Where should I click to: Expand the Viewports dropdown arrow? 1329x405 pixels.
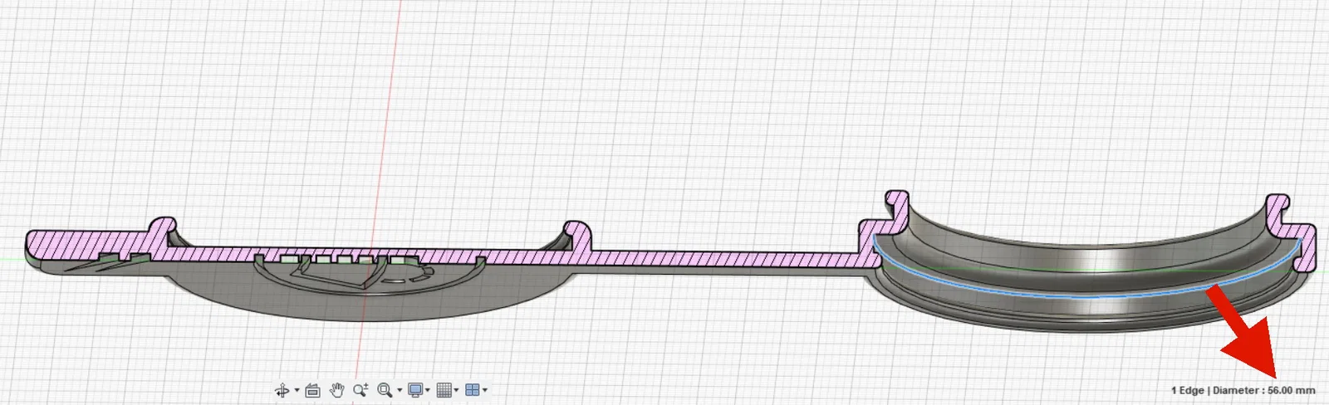click(x=485, y=390)
